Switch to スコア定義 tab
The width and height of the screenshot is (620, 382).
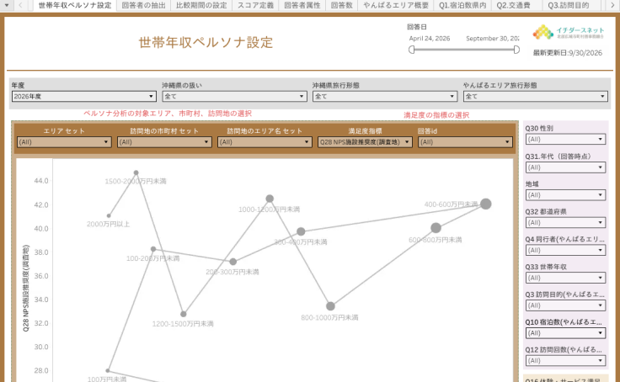pyautogui.click(x=255, y=5)
